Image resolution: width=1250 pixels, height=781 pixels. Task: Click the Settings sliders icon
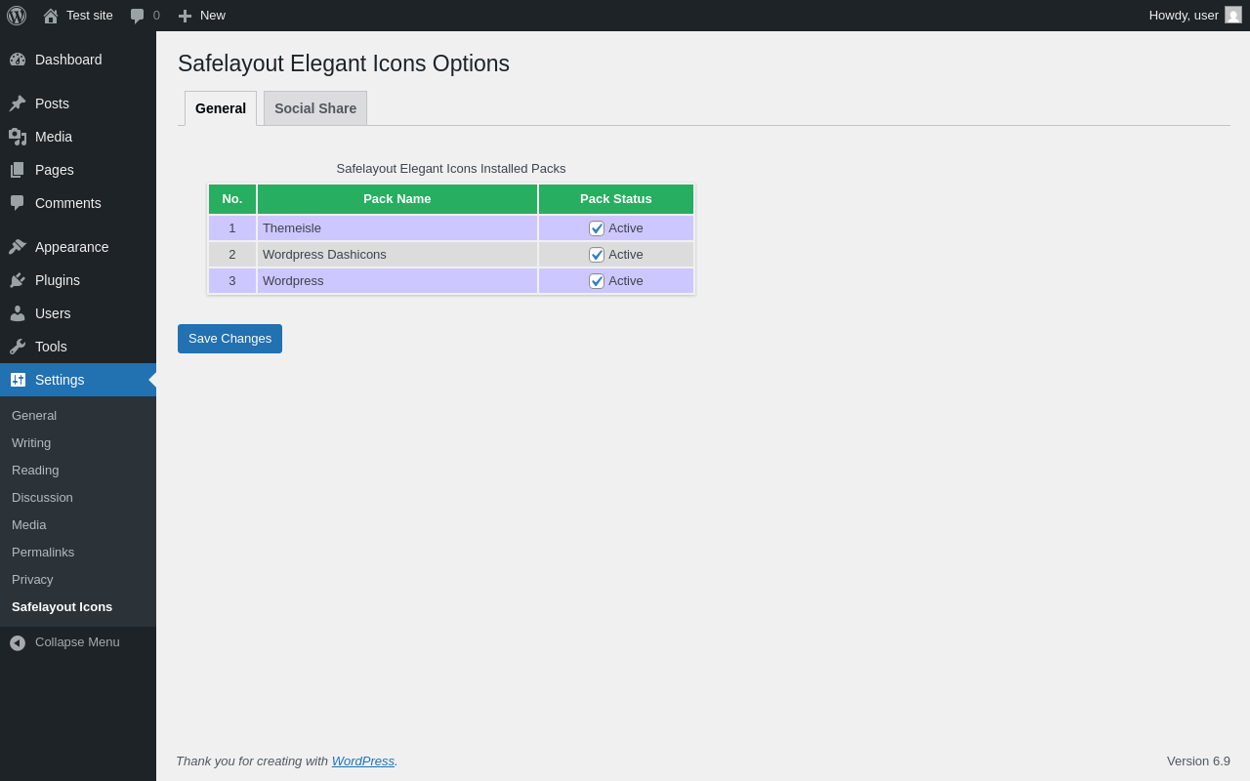(18, 380)
